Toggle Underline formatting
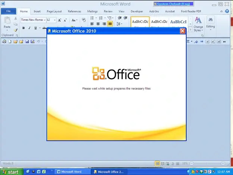Image resolution: width=233 pixels, height=175 pixels. pyautogui.click(x=35, y=28)
